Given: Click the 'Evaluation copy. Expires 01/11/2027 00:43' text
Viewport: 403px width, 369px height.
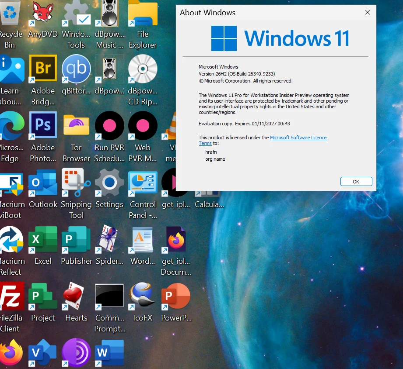Looking at the screenshot, I should click(x=244, y=124).
